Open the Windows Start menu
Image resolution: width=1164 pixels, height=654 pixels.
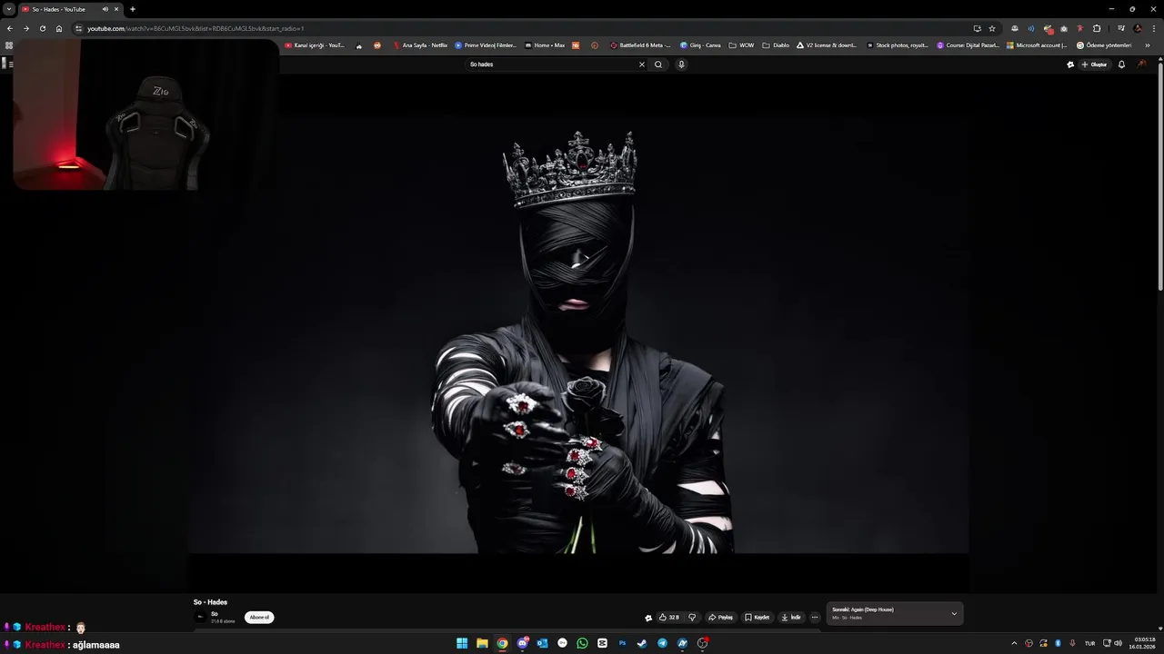click(462, 643)
